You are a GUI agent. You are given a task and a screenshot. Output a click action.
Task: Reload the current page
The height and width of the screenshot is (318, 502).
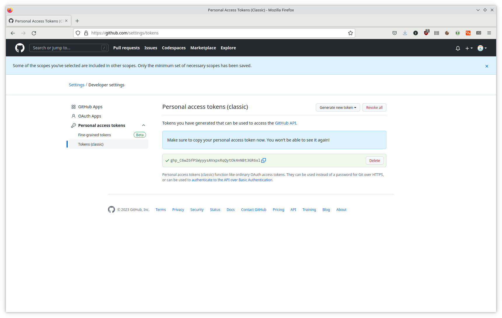pos(34,33)
